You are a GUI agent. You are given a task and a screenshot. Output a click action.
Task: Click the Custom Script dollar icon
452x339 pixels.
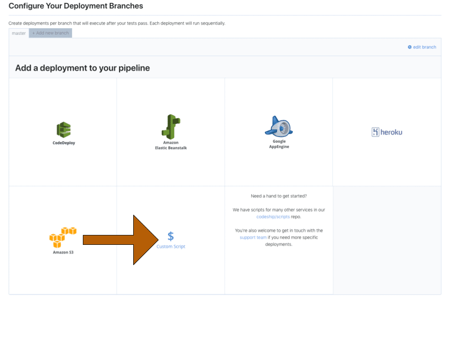click(x=170, y=236)
